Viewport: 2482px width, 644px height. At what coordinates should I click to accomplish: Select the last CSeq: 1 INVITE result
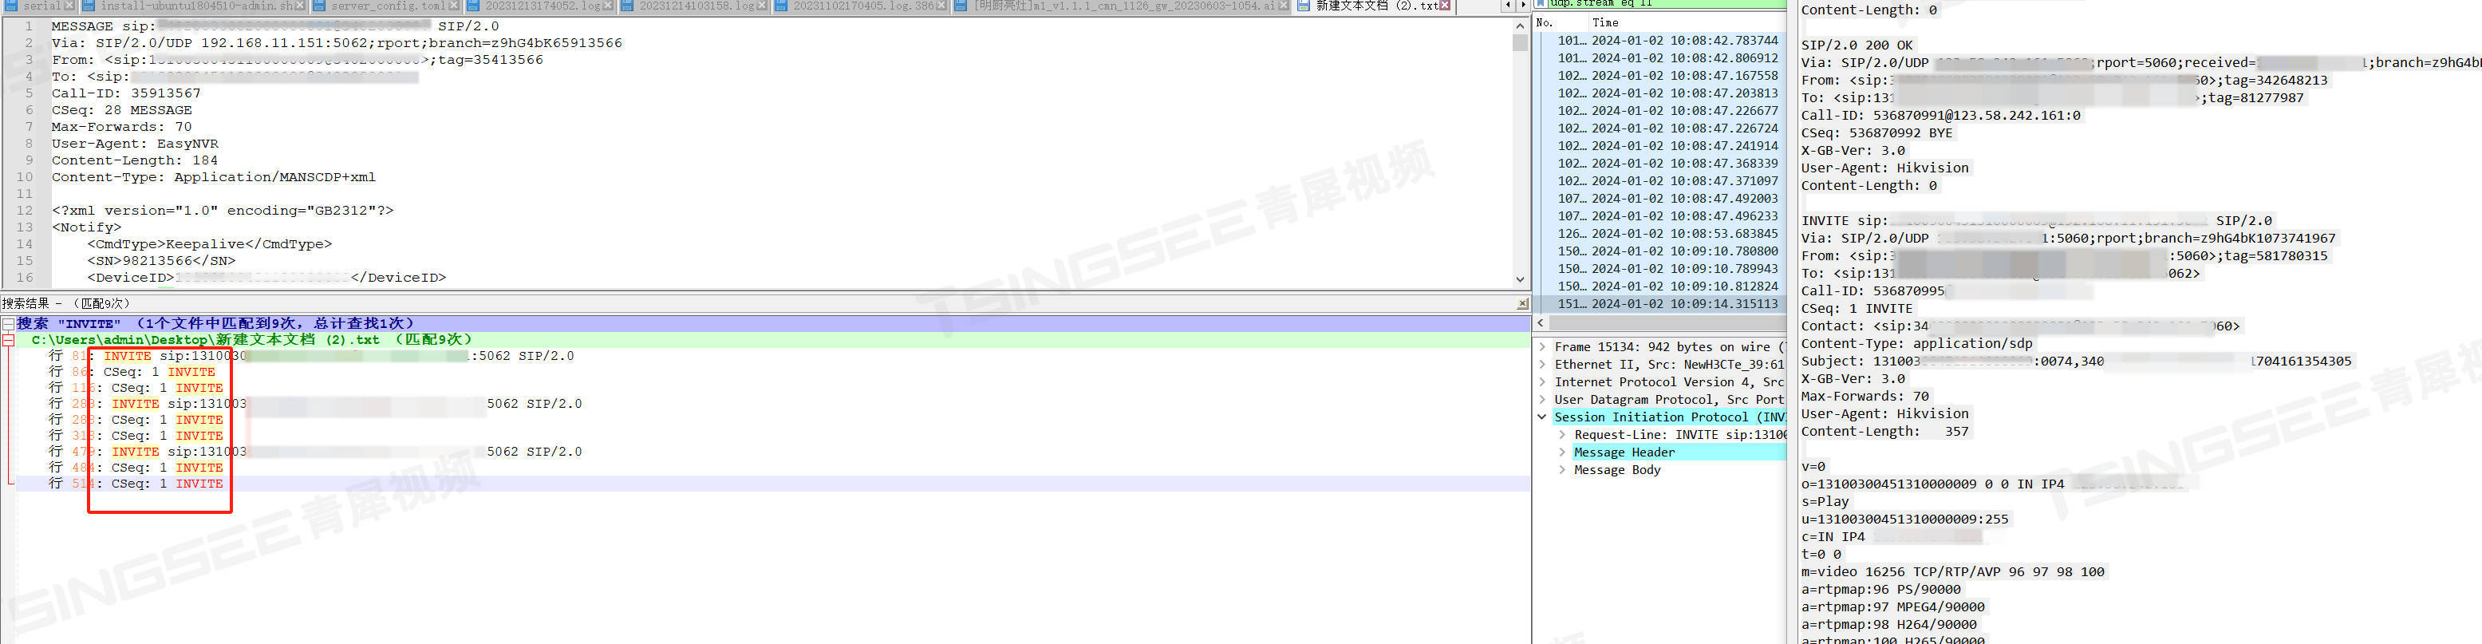point(136,484)
